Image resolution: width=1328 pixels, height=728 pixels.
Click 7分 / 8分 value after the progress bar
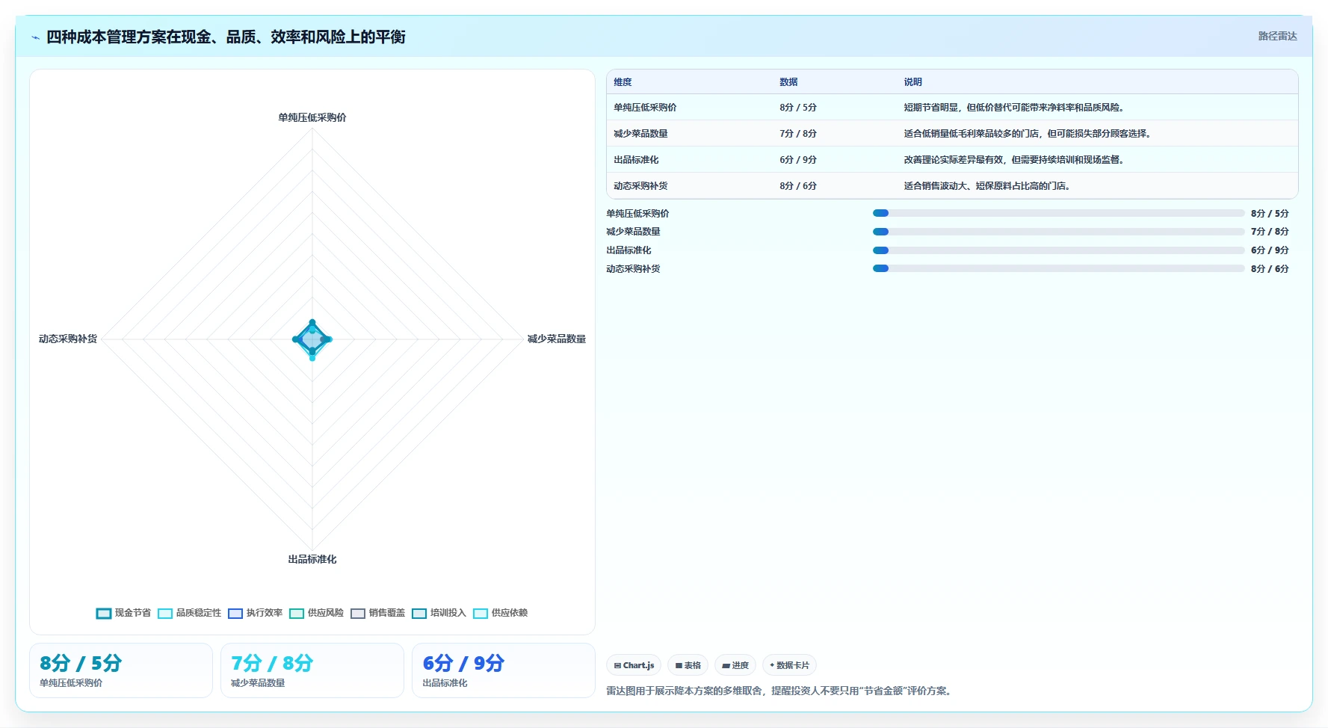coord(1270,232)
